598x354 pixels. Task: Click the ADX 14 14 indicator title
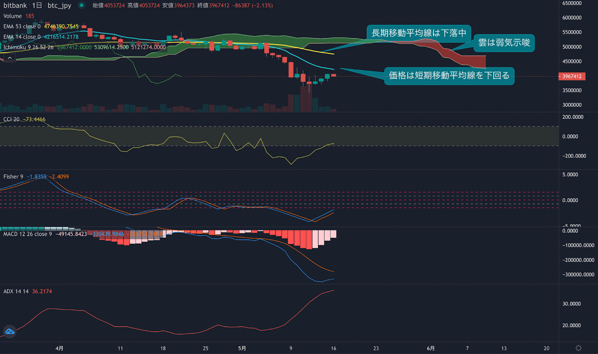(16, 291)
